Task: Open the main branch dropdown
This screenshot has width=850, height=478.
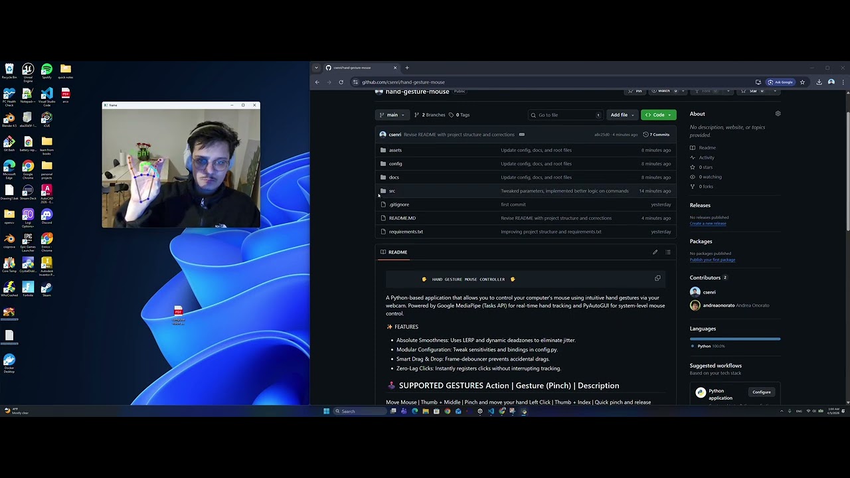Action: tap(392, 115)
